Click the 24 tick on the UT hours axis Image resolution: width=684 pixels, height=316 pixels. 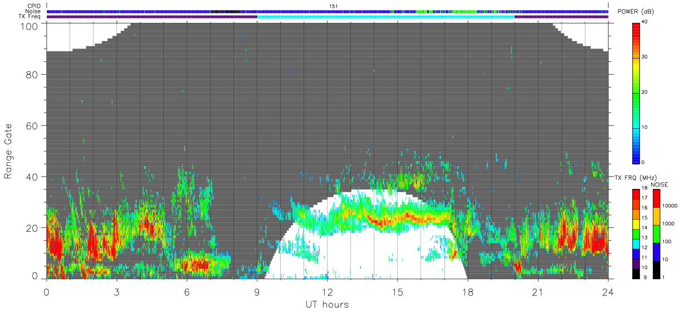point(608,292)
